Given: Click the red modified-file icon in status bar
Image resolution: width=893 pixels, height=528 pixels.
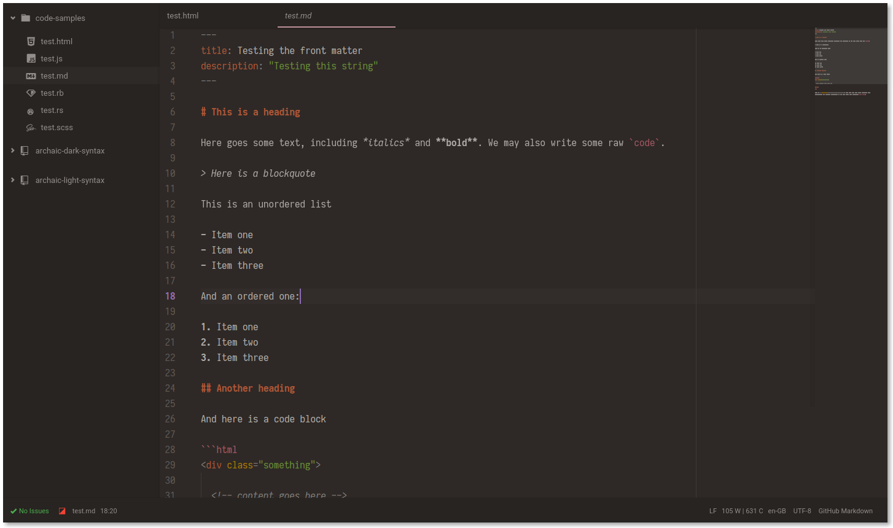Looking at the screenshot, I should coord(62,511).
